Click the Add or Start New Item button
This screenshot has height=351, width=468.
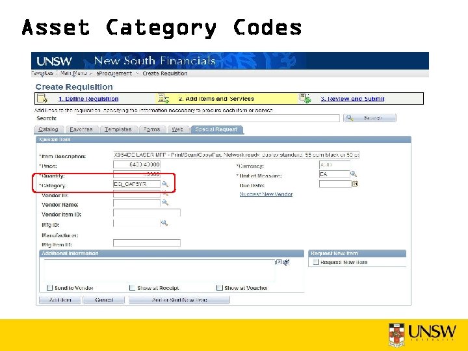[x=179, y=300]
